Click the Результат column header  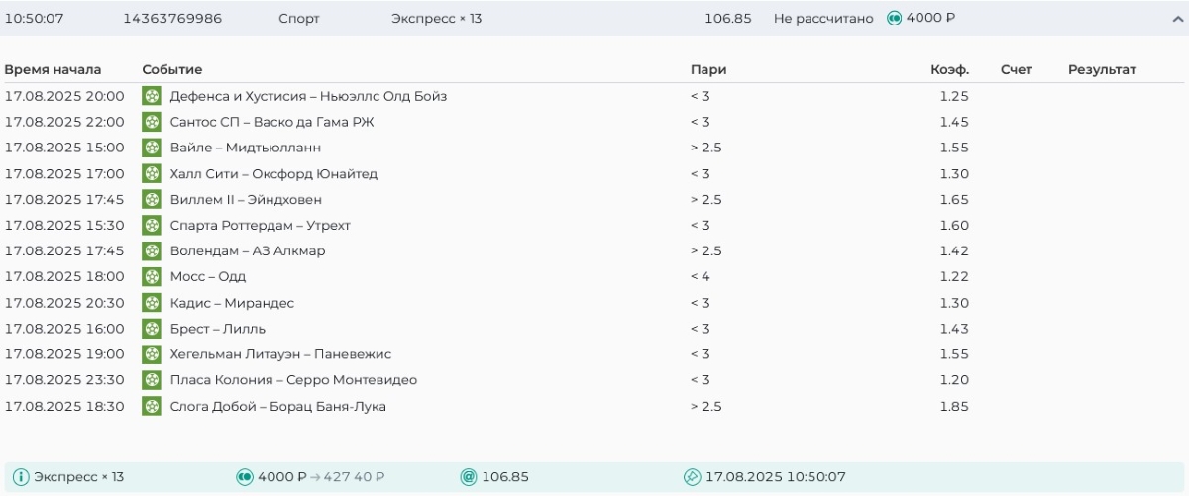(x=1102, y=70)
